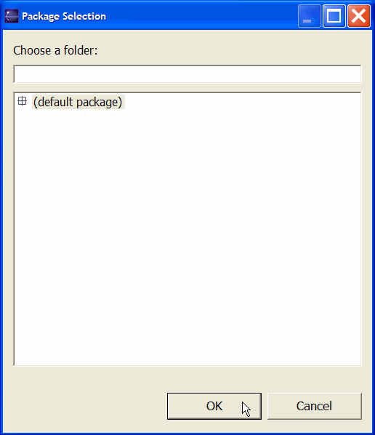Click the package icon beside default package
375x435 pixels.
(23, 101)
